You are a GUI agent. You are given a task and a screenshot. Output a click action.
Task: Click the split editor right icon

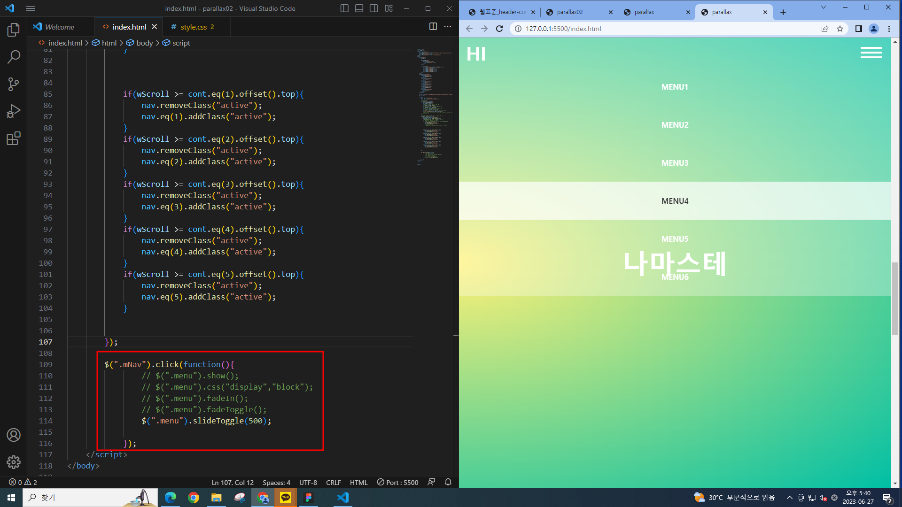pyautogui.click(x=433, y=27)
